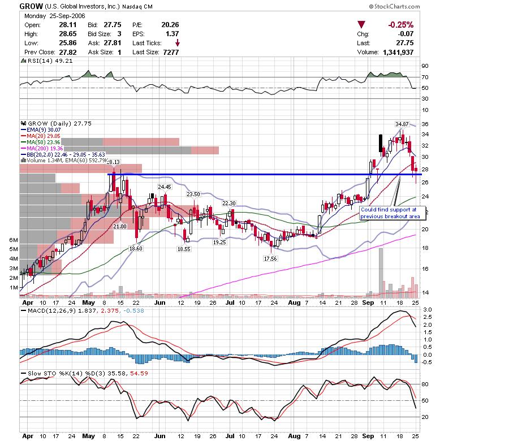This screenshot has width=509, height=441.
Task: Click the Ask Size value 1
Action: pos(119,52)
